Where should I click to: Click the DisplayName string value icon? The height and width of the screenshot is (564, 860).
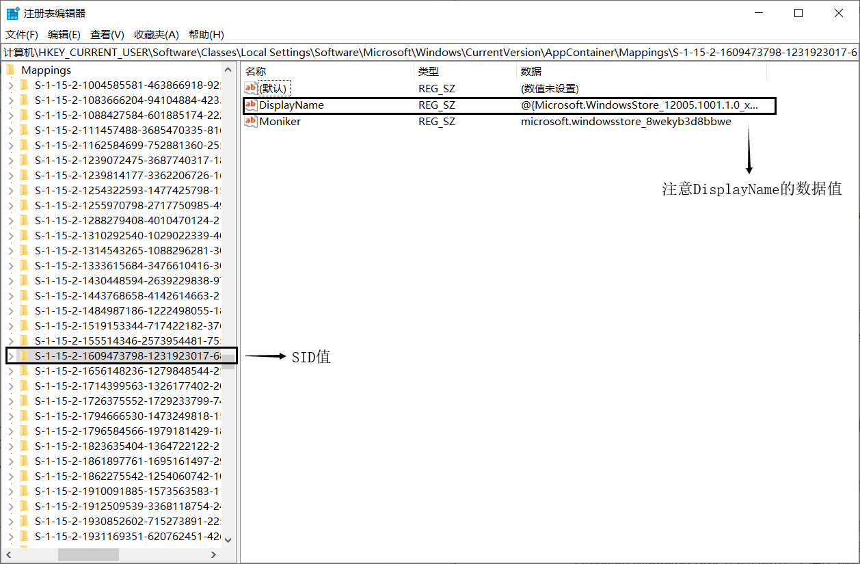(251, 105)
